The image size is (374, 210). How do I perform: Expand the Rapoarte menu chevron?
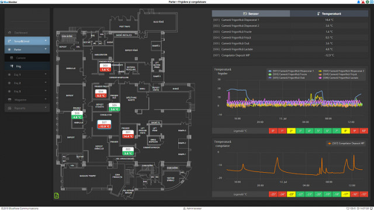46,108
